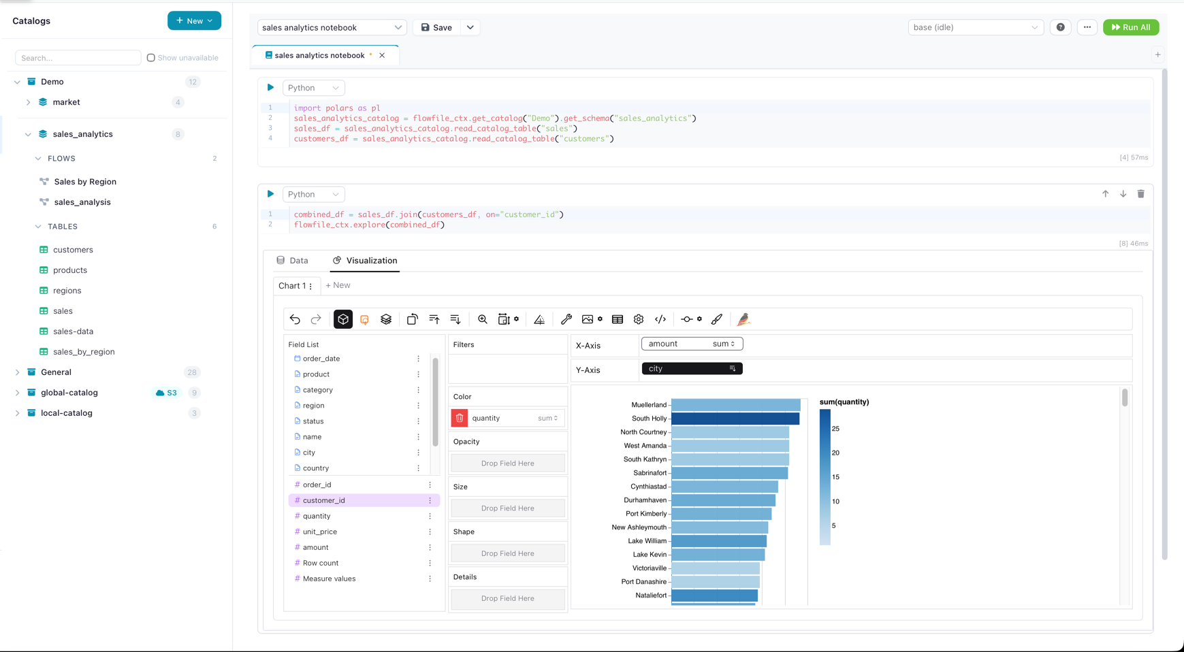
Task: Expand the market schema
Action: point(28,102)
